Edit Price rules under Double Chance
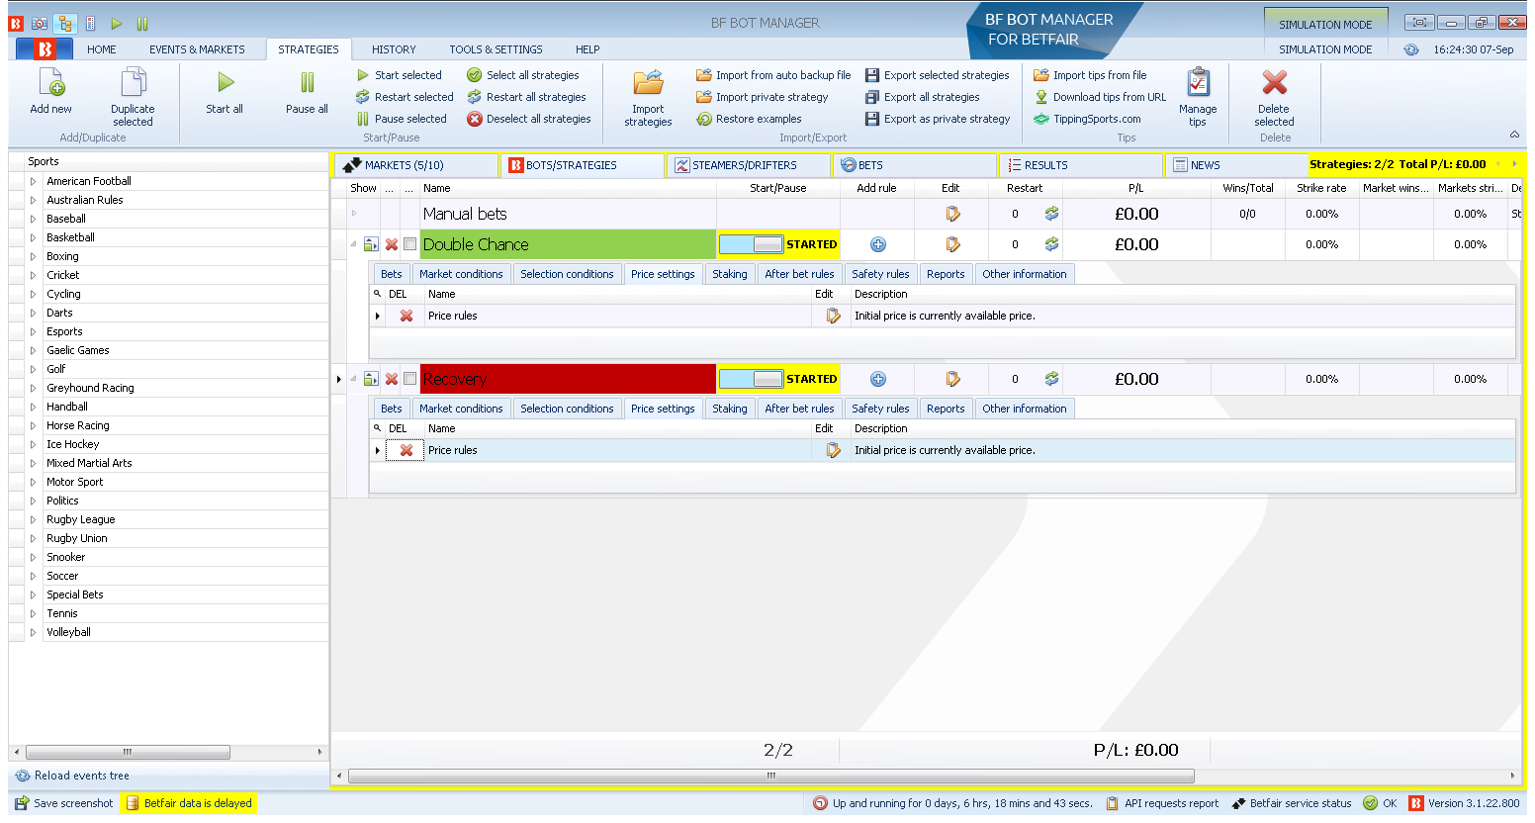This screenshot has height=823, width=1535. [833, 316]
